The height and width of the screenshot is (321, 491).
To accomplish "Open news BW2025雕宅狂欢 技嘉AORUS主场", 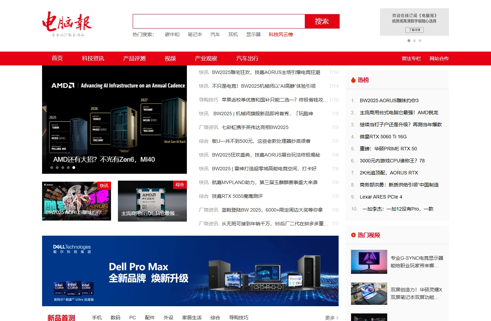I will [x=266, y=72].
